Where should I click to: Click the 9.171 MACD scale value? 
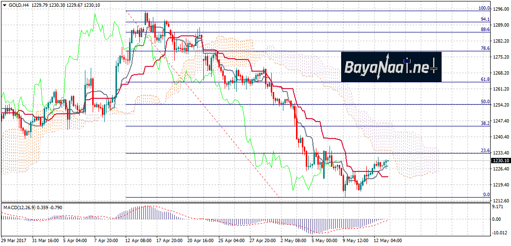tap(498, 207)
